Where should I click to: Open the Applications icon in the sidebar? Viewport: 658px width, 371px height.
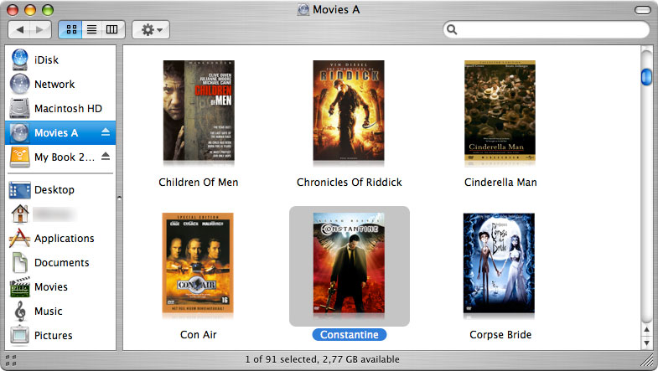pos(20,238)
